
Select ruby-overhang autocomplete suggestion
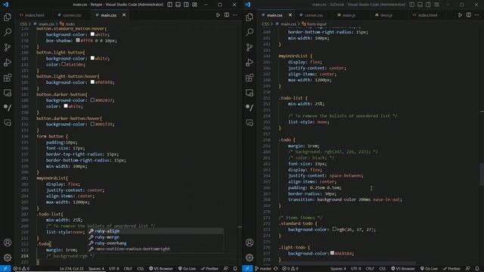click(155, 243)
